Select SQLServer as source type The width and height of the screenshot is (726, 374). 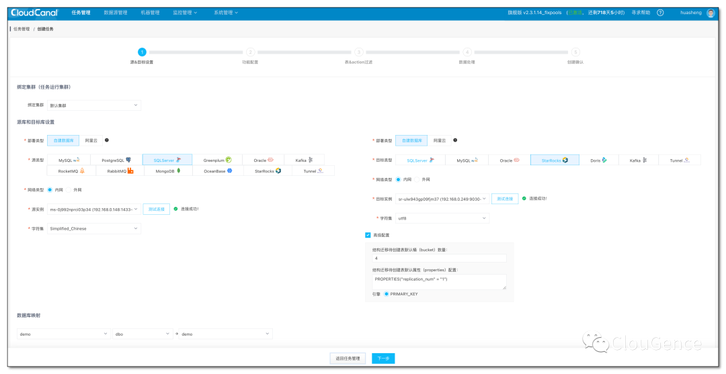pyautogui.click(x=167, y=160)
